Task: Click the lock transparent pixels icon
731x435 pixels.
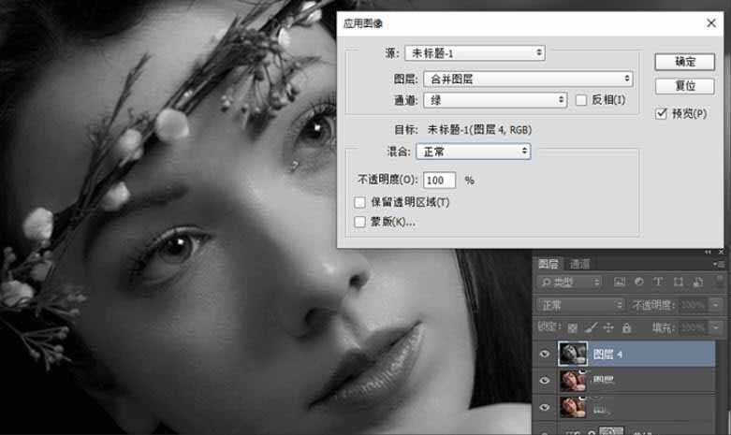Action: pyautogui.click(x=572, y=327)
